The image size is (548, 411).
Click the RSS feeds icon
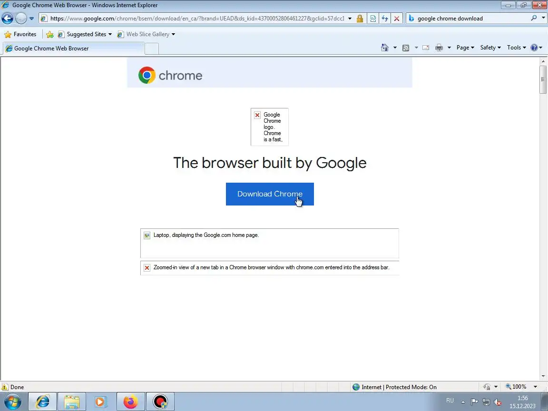coord(406,48)
